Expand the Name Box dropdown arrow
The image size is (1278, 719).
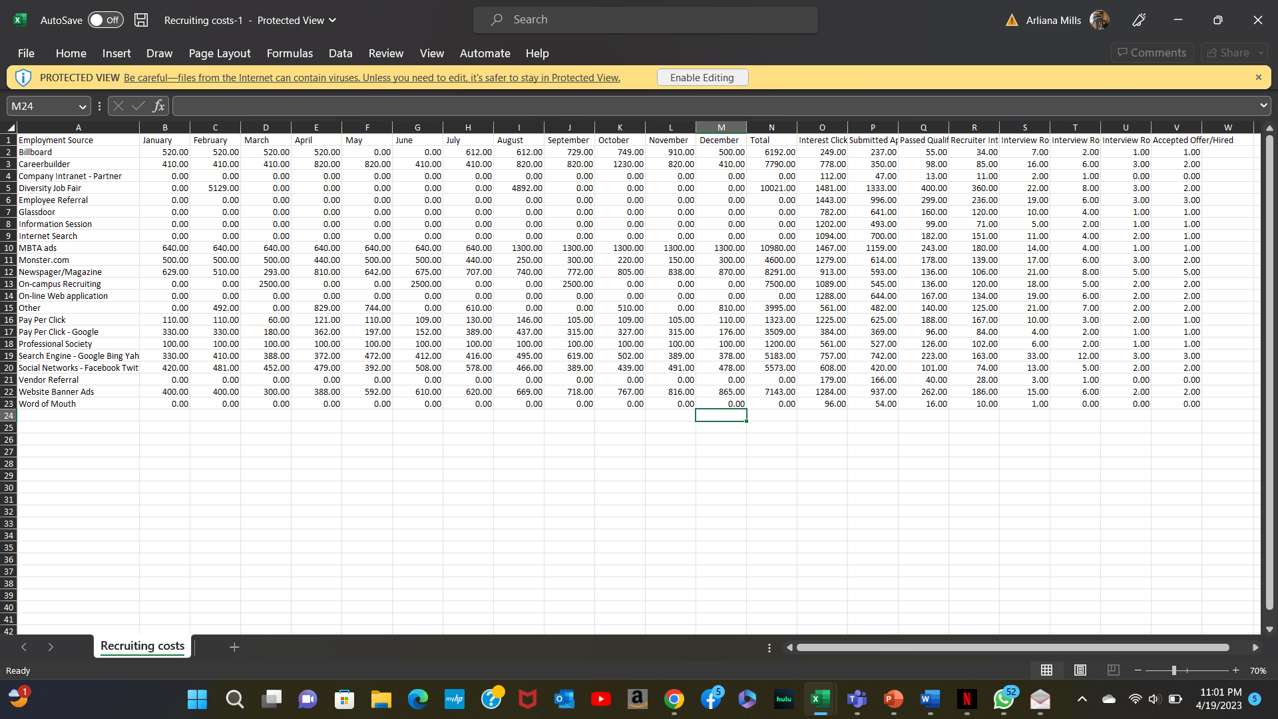(83, 107)
